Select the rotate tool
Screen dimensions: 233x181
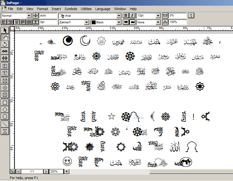point(5,44)
